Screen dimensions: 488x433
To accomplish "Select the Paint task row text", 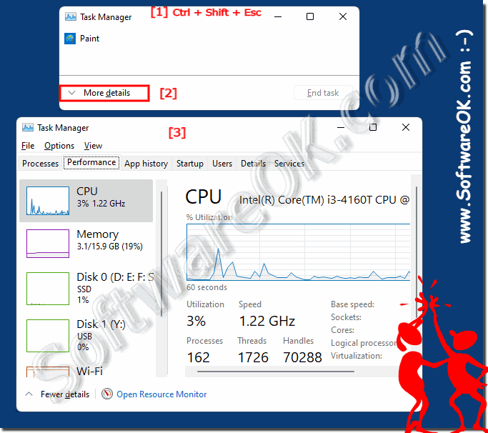I will click(89, 39).
